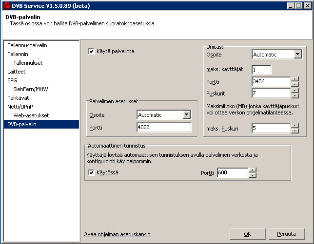Uncheck the Käytössä checkbox
Screen dimensions: 314x244
point(91,172)
